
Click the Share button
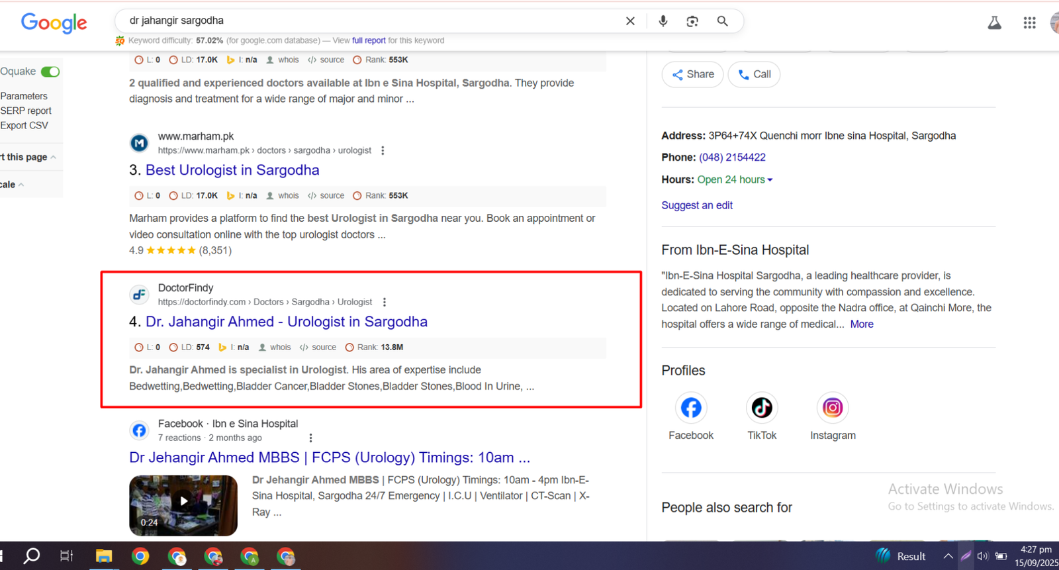pos(692,74)
